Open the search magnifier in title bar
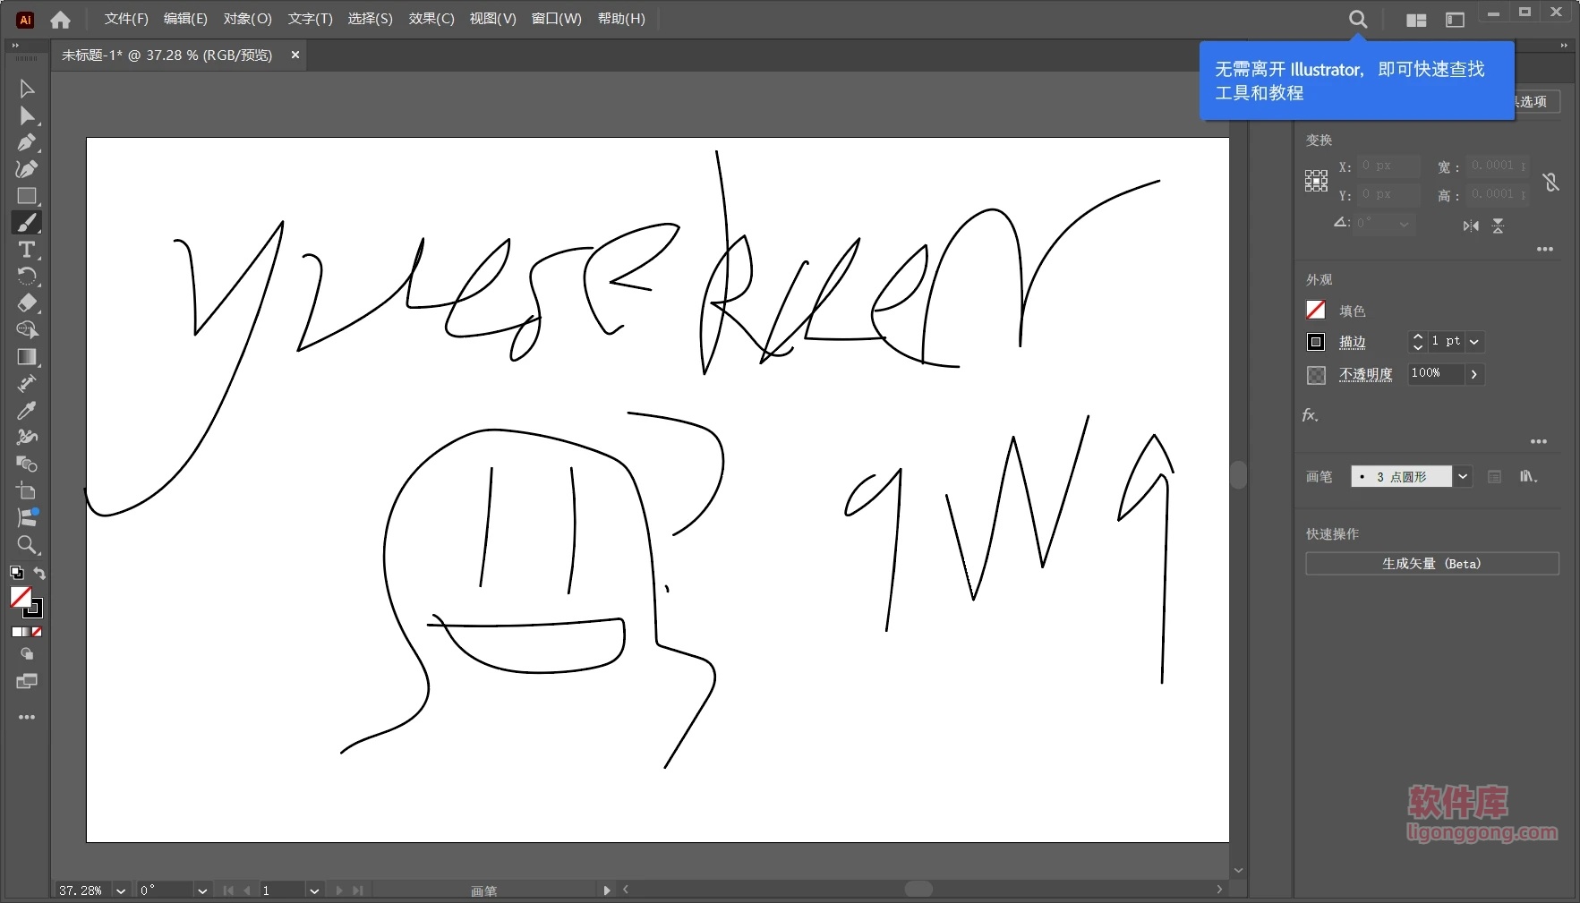The image size is (1580, 903). [x=1358, y=19]
